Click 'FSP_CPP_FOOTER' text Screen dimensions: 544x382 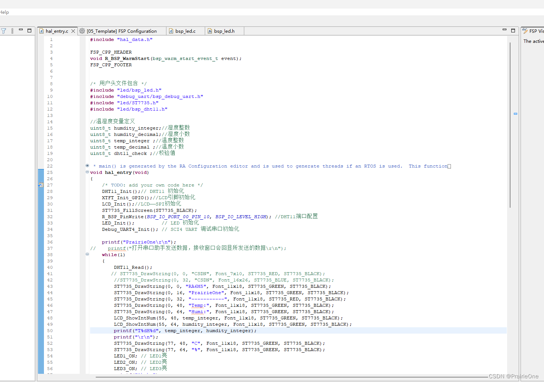(x=111, y=65)
